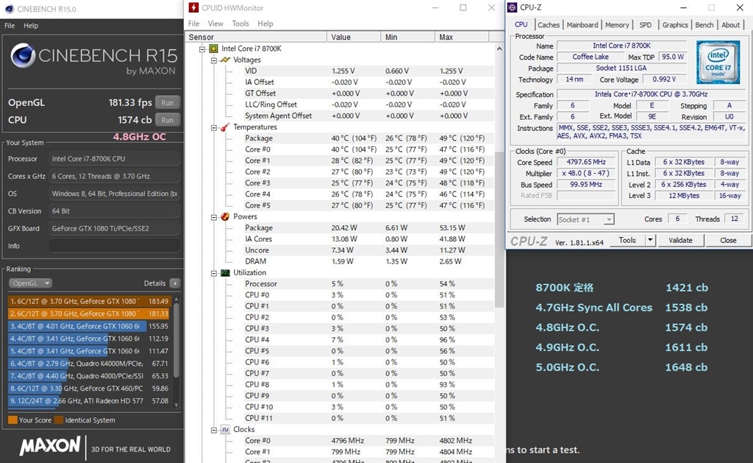Open the HWMonitor Tools menu
This screenshot has height=463, width=753.
[240, 24]
